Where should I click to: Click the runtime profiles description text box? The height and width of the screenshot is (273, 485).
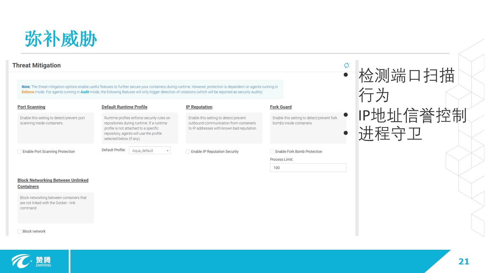140,128
